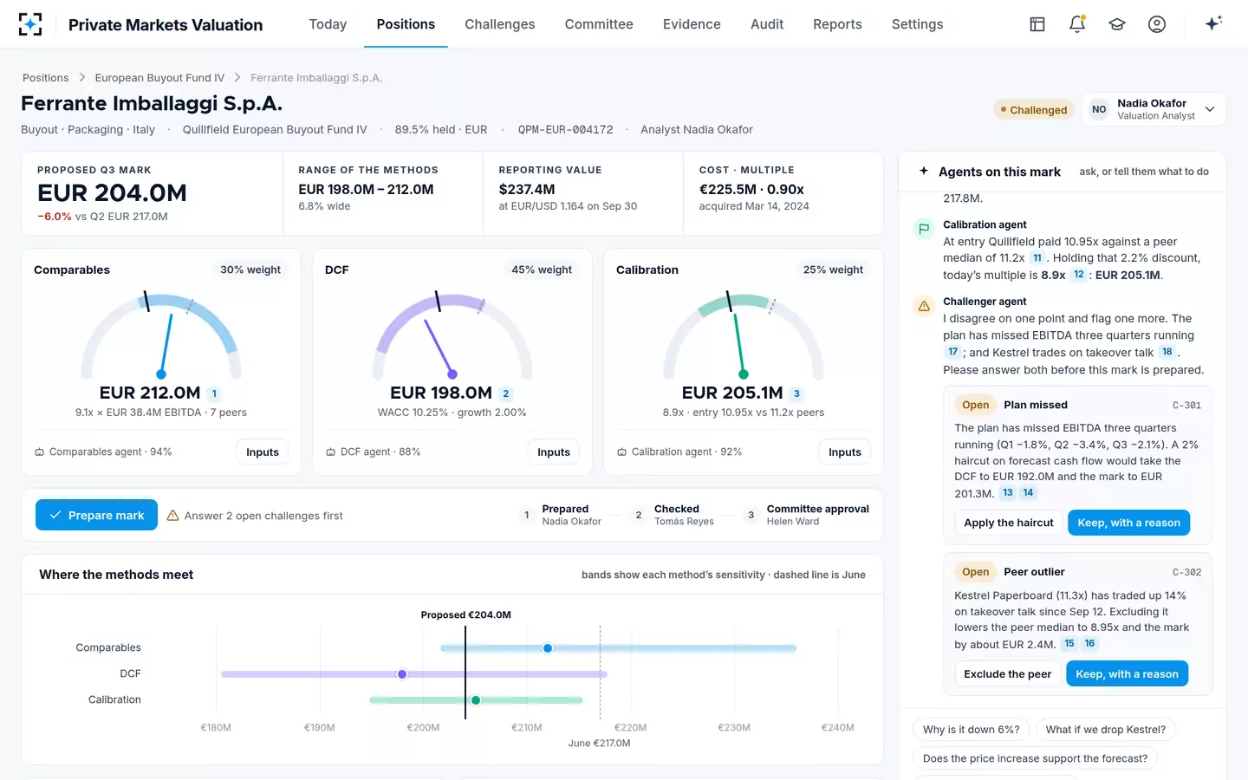Viewport: 1248px width, 780px height.
Task: Click the app logo icon
Action: coord(30,24)
